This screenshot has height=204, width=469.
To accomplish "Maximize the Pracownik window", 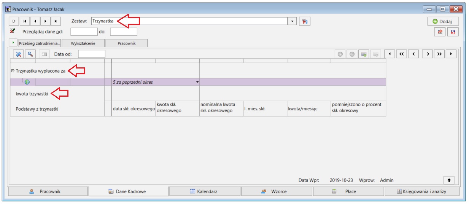I will [442, 9].
